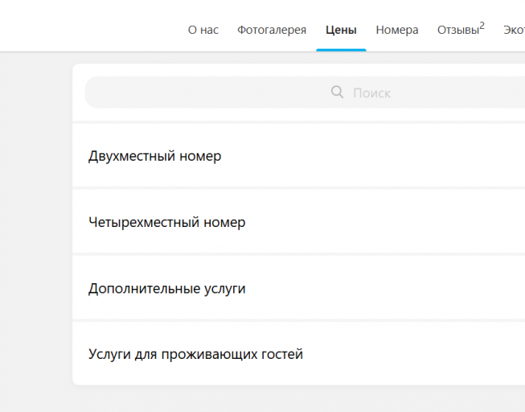Select the Цены tab
Image resolution: width=525 pixels, height=412 pixels.
click(x=341, y=30)
